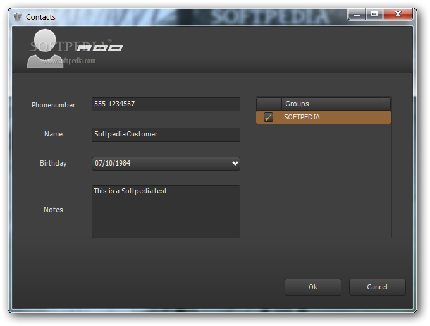Click the Birthday label
Image resolution: width=430 pixels, height=326 pixels.
(x=53, y=163)
